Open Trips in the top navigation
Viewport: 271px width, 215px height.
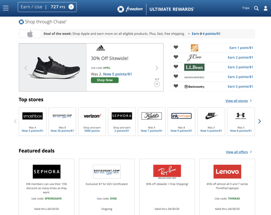point(246,8)
